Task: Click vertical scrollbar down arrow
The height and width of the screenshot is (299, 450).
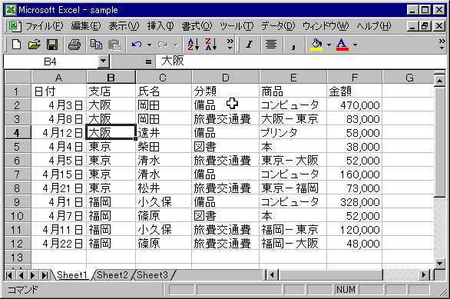Action: 440,263
